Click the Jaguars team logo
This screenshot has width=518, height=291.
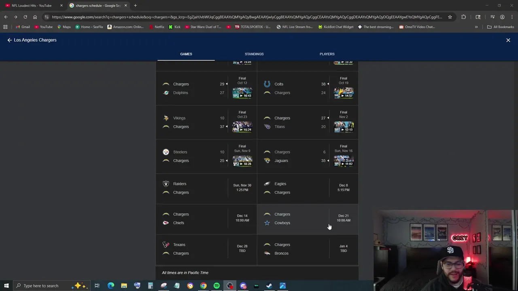click(267, 160)
